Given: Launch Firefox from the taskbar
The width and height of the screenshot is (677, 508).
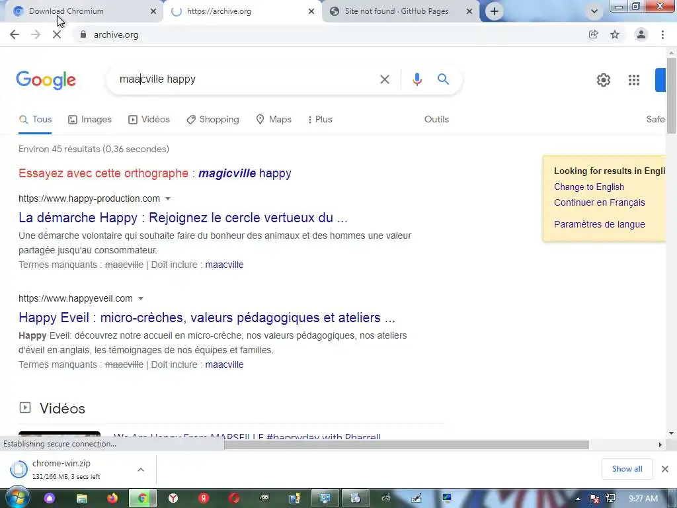Looking at the screenshot, I should pyautogui.click(x=112, y=499).
